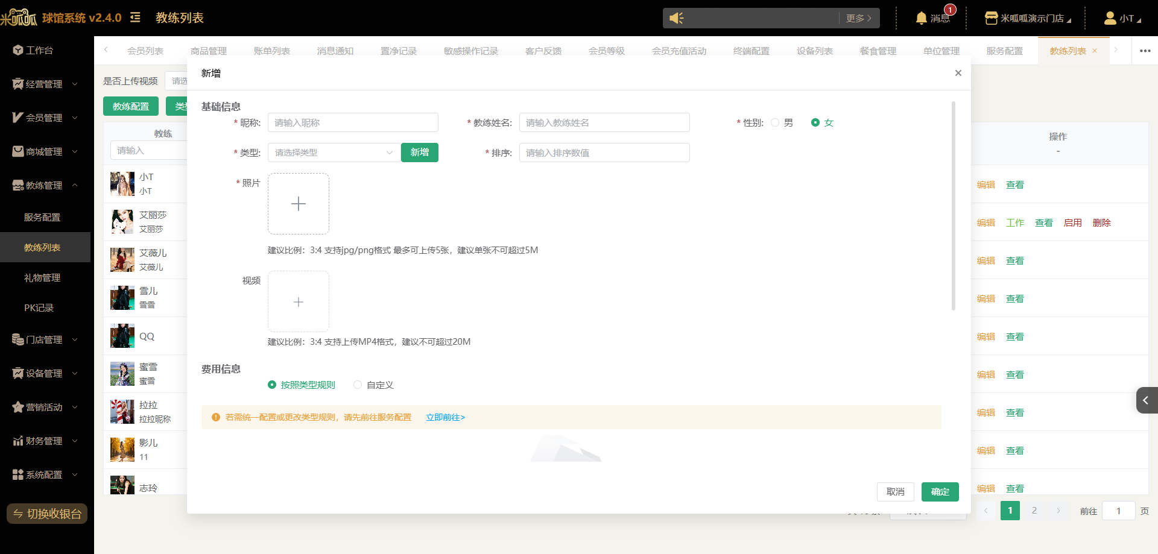Image resolution: width=1158 pixels, height=554 pixels.
Task: Close the 新增 dialog with X
Action: [x=958, y=73]
